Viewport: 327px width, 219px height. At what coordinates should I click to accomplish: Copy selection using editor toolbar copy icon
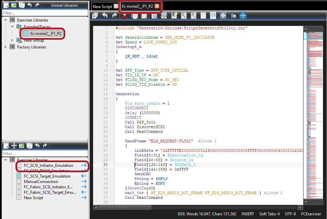click(134, 16)
